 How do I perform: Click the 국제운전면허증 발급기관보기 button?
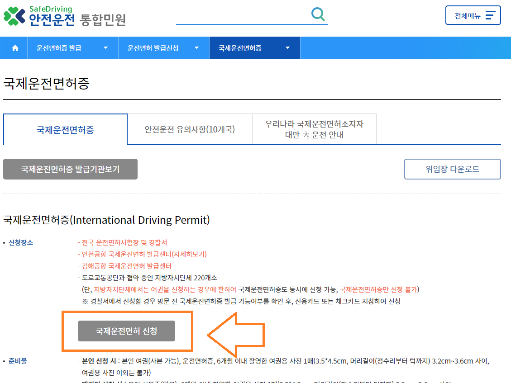70,169
